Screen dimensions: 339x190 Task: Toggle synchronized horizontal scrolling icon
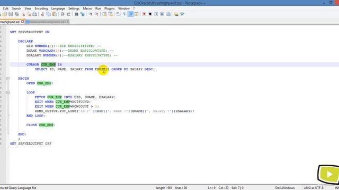(110, 14)
